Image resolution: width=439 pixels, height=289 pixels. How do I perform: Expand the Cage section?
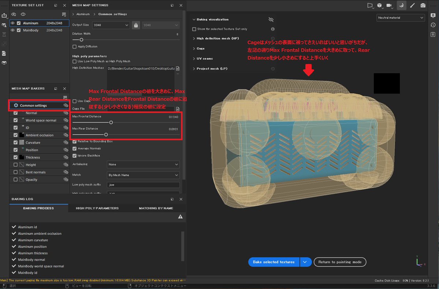194,48
